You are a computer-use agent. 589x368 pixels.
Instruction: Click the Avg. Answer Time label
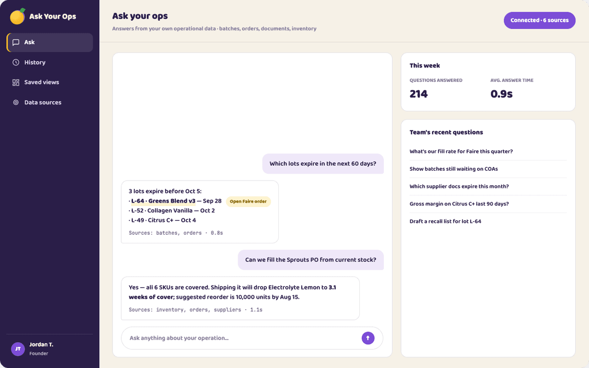512,80
